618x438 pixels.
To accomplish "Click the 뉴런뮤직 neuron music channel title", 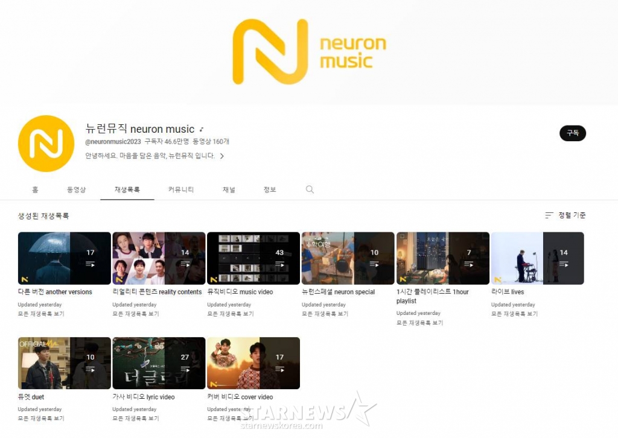I will pyautogui.click(x=140, y=129).
